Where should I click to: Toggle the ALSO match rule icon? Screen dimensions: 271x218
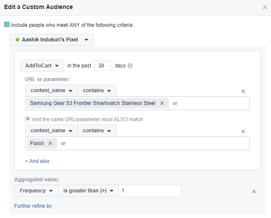28,119
